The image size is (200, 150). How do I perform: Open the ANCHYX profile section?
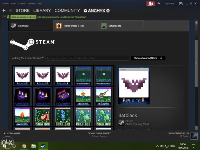(96, 11)
